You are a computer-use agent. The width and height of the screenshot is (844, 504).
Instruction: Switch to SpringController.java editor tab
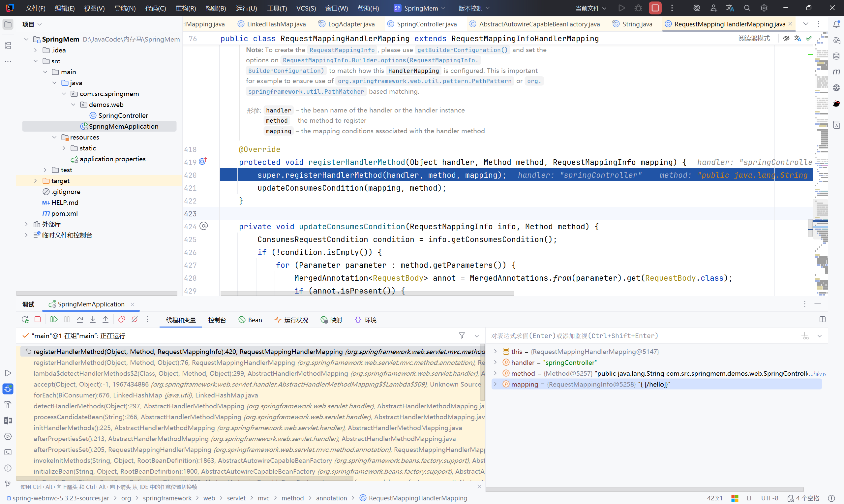(x=426, y=24)
